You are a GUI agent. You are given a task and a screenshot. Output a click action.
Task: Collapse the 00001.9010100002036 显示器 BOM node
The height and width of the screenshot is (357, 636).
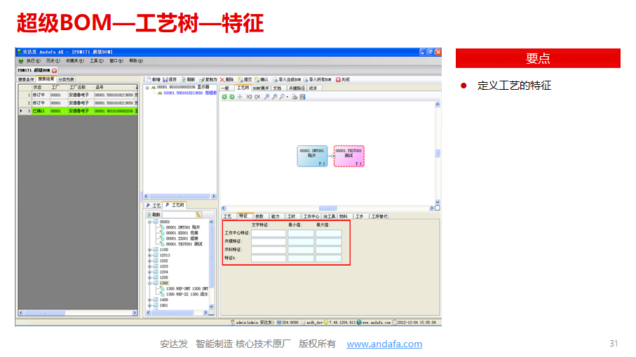147,88
